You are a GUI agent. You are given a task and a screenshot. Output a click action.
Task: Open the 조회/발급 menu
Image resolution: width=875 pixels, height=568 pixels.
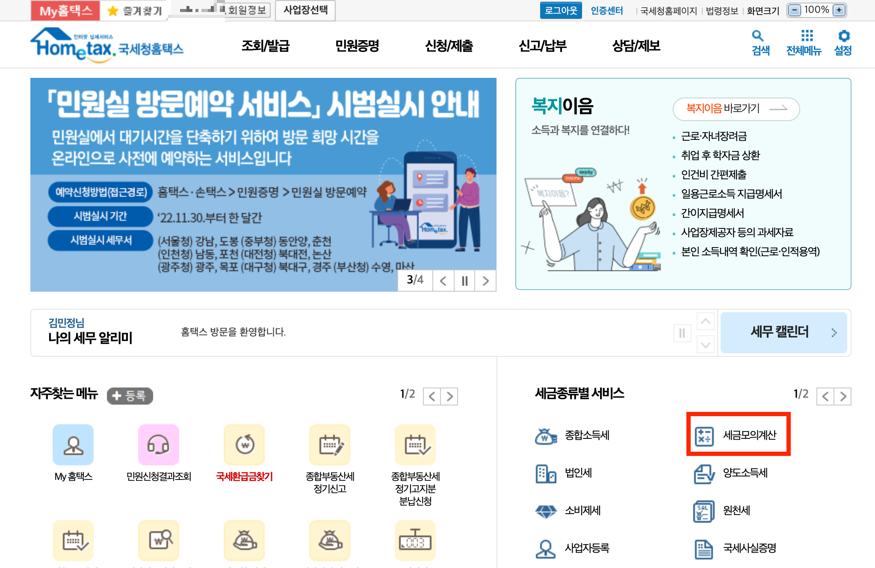click(266, 45)
